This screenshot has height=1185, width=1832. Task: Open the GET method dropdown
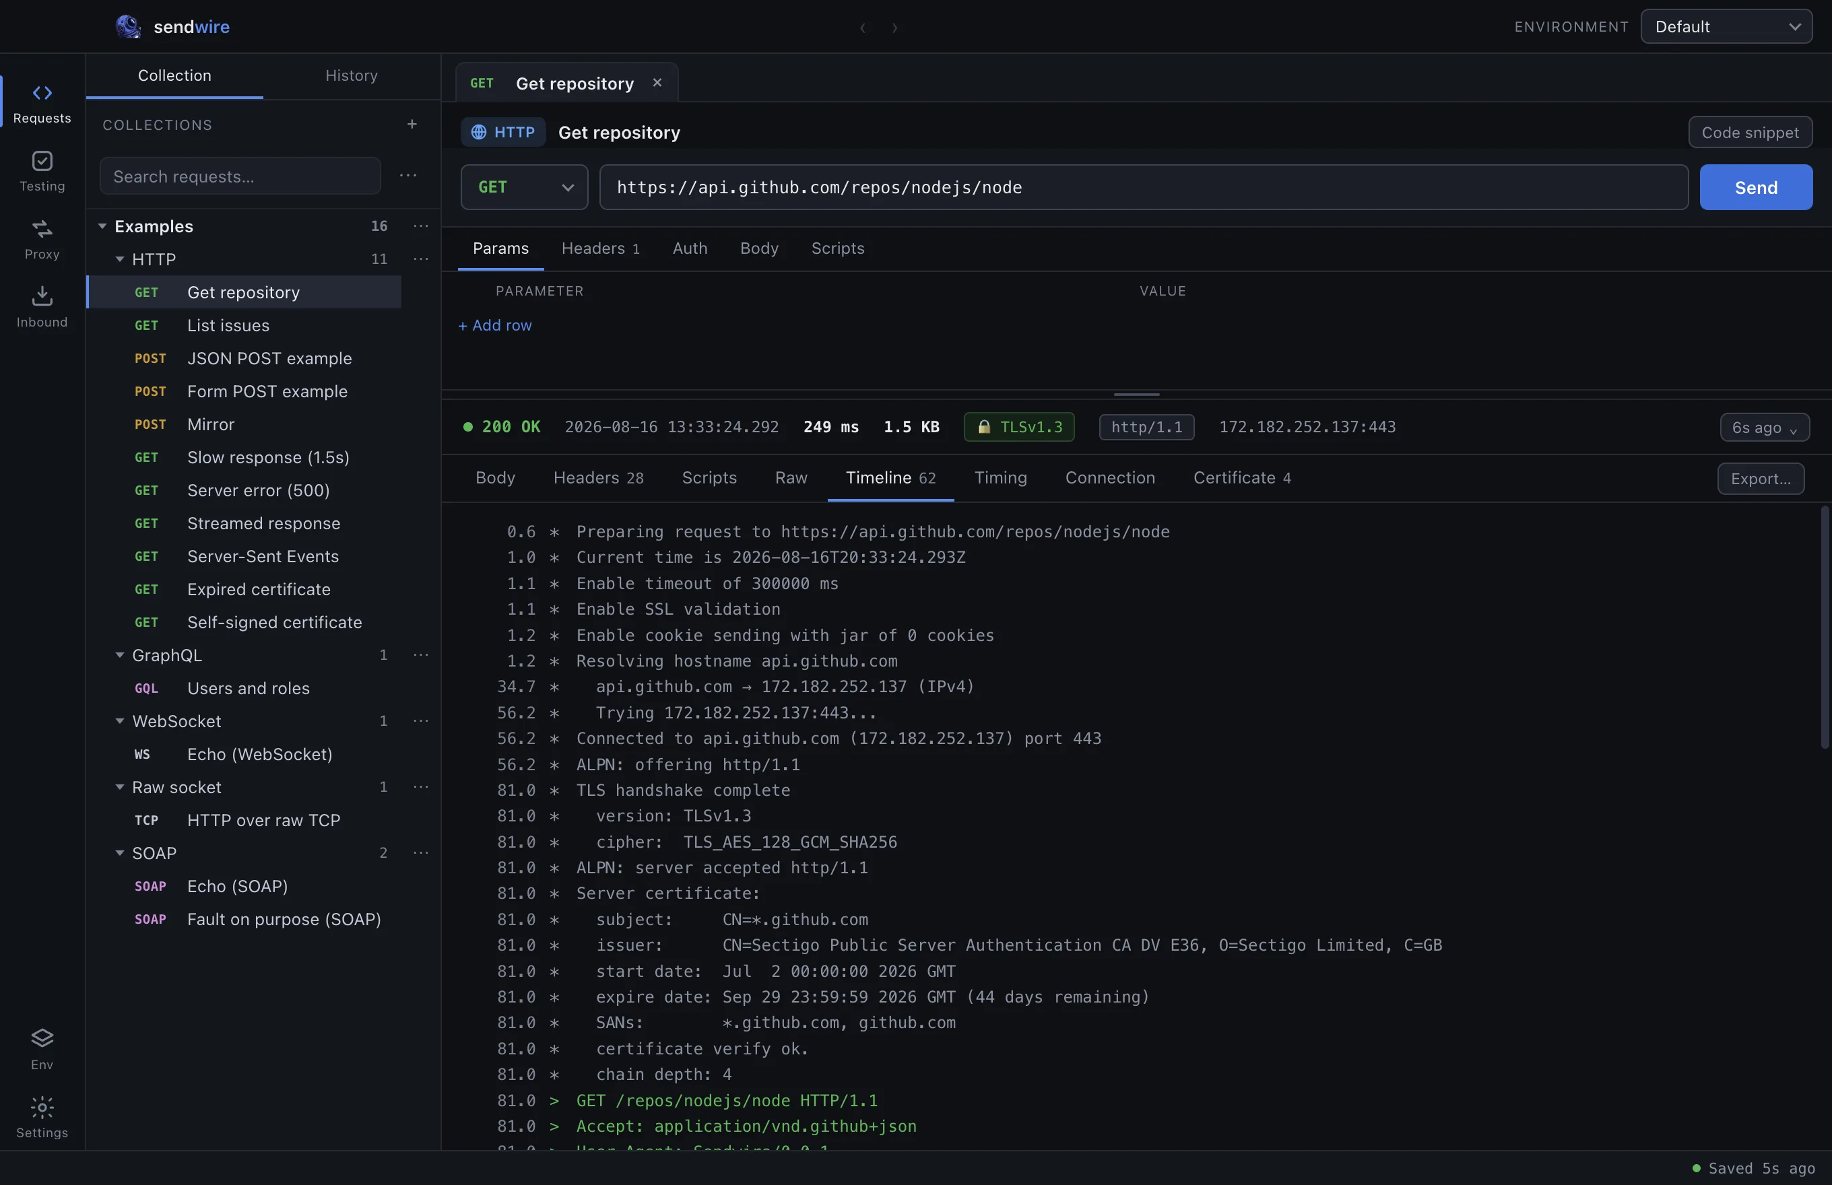click(x=524, y=187)
